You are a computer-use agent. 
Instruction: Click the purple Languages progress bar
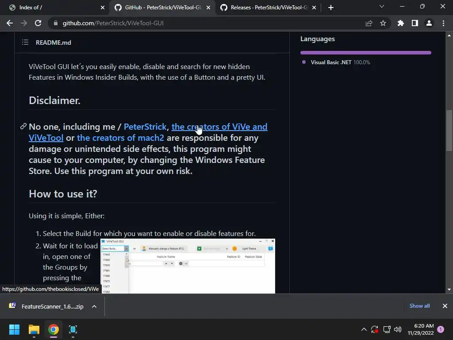(365, 53)
